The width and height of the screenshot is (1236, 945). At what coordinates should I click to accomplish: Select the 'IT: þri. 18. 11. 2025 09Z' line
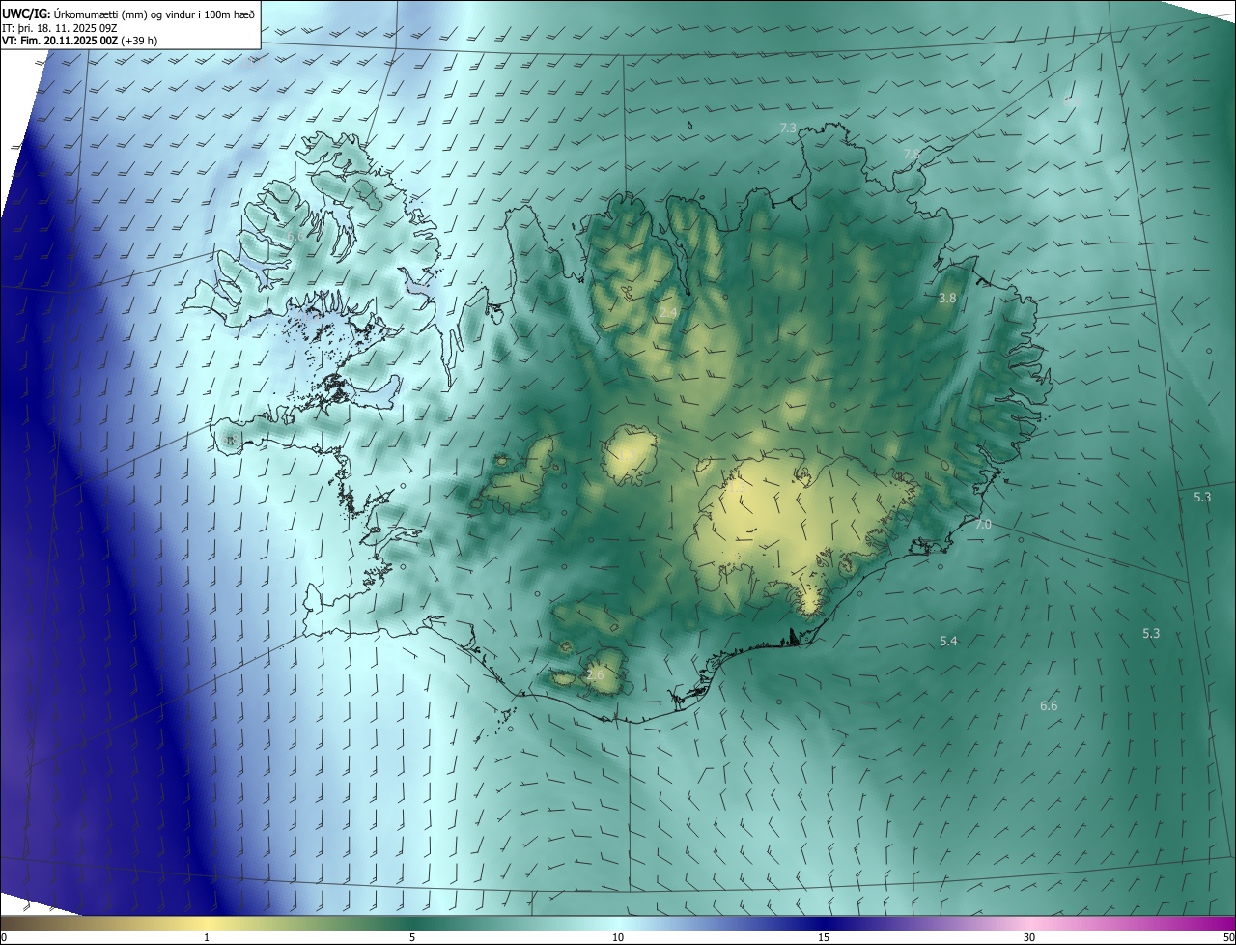click(x=60, y=27)
